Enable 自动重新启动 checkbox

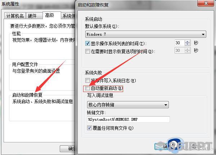[87, 88]
